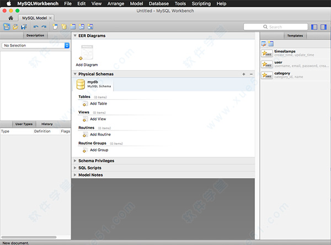Open the File menu
331x245 pixels.
tap(68, 4)
